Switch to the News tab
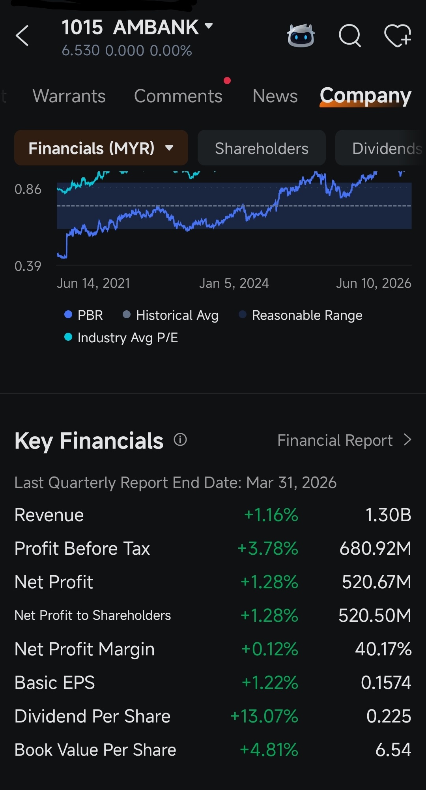Viewport: 426px width, 790px height. [x=275, y=96]
